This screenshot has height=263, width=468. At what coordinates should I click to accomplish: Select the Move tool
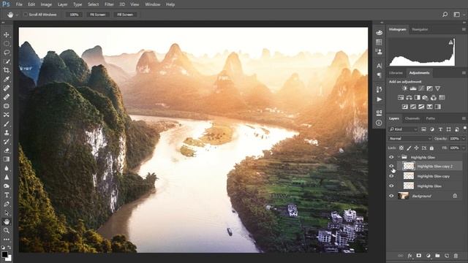coord(7,35)
